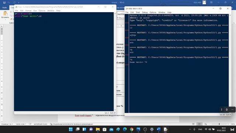This screenshot has width=236, height=133.
Task: Switch to Python IDLE on taskbar
Action: [x=166, y=129]
